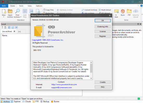Switch to FTP mode at bottom
This screenshot has width=143, height=103.
36,101
